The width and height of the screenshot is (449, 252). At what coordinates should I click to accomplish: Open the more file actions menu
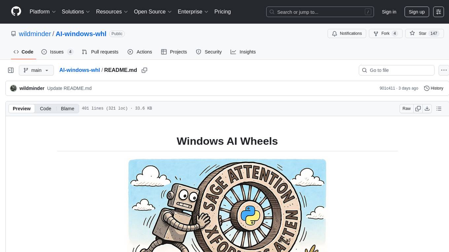coord(444,70)
